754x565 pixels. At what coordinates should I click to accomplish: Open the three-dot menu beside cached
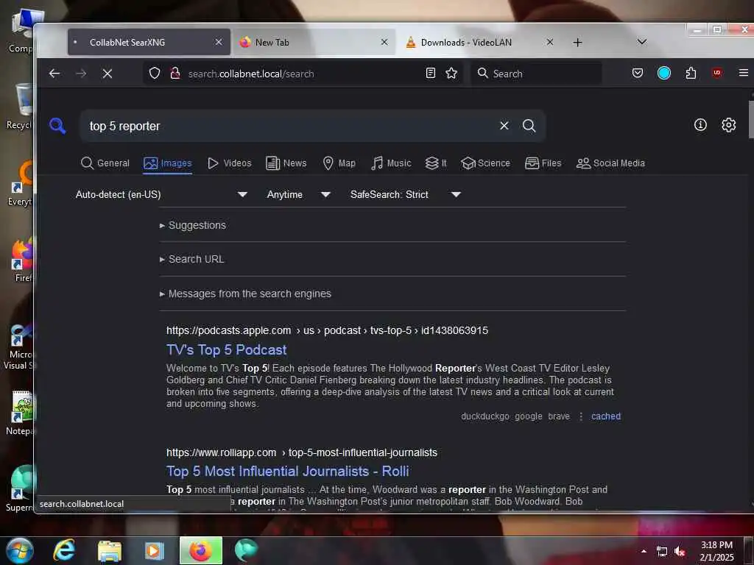coord(581,416)
